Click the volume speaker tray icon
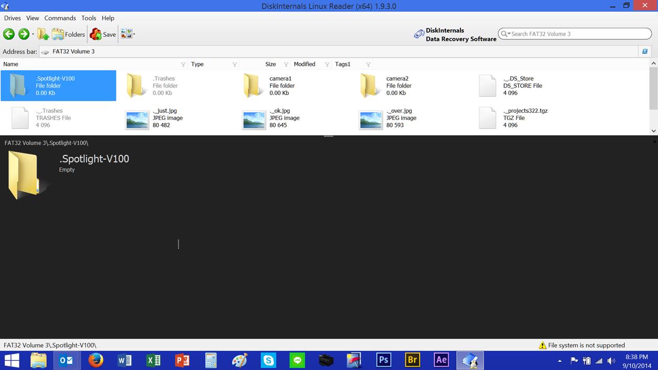This screenshot has width=658, height=370. [x=611, y=361]
